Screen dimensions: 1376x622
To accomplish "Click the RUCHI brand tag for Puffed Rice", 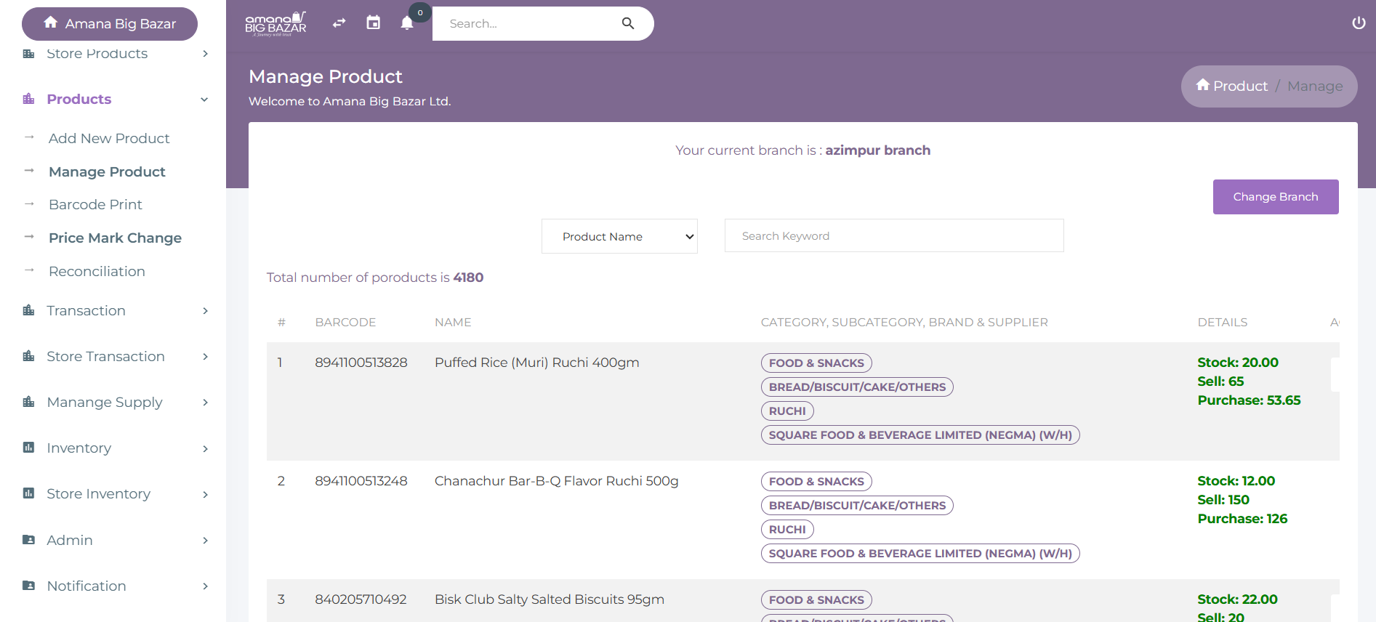I will point(787,411).
